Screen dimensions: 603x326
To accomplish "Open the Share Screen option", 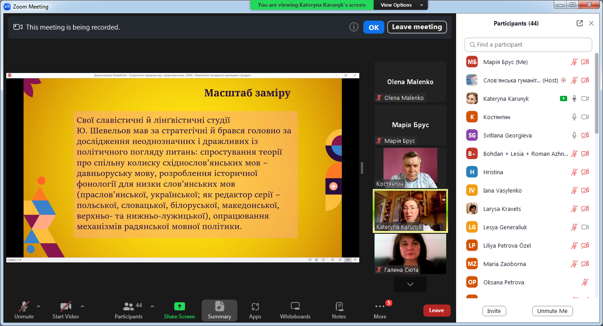I will click(179, 310).
